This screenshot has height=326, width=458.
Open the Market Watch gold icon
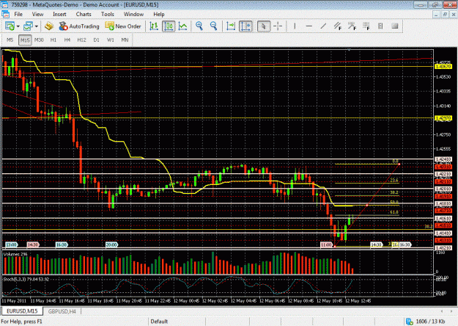(49, 26)
